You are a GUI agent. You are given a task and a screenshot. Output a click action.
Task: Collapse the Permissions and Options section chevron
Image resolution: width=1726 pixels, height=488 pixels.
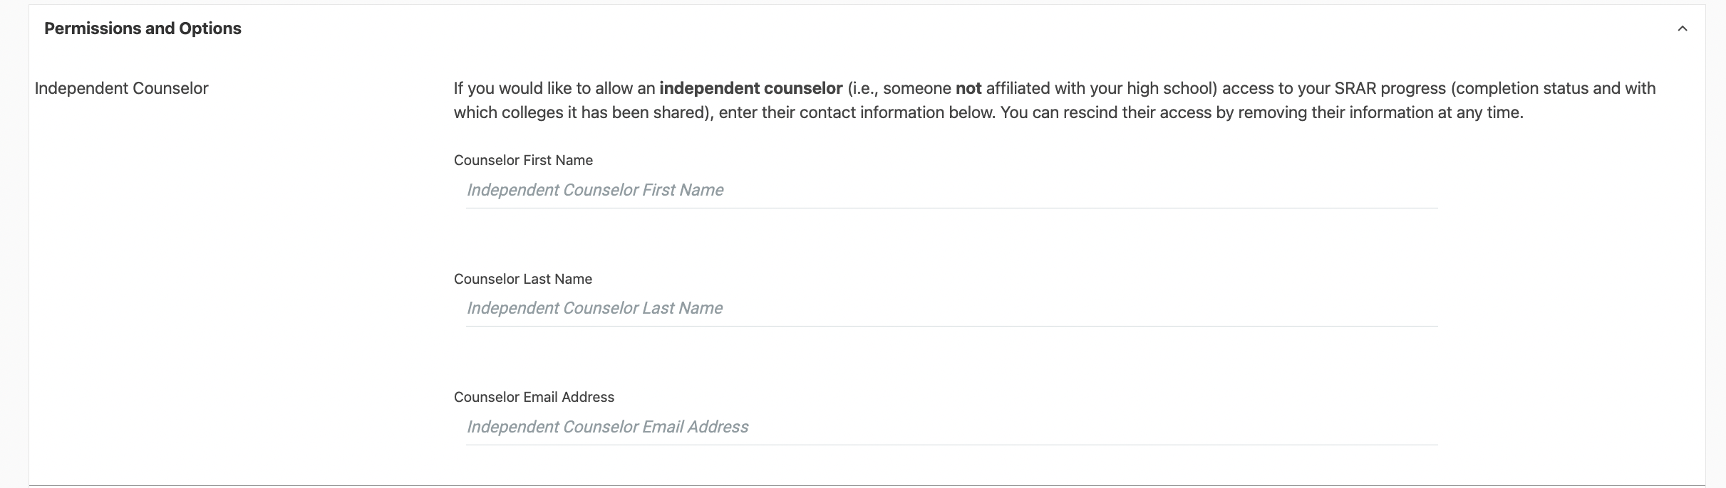[x=1683, y=28]
